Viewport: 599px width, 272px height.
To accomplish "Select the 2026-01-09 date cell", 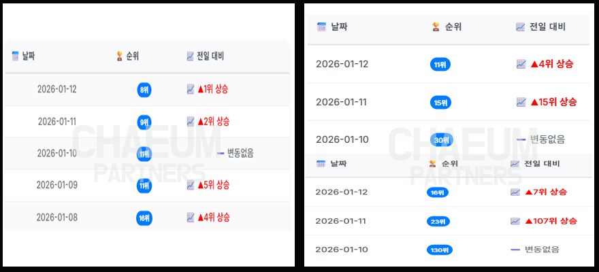I will pyautogui.click(x=56, y=185).
